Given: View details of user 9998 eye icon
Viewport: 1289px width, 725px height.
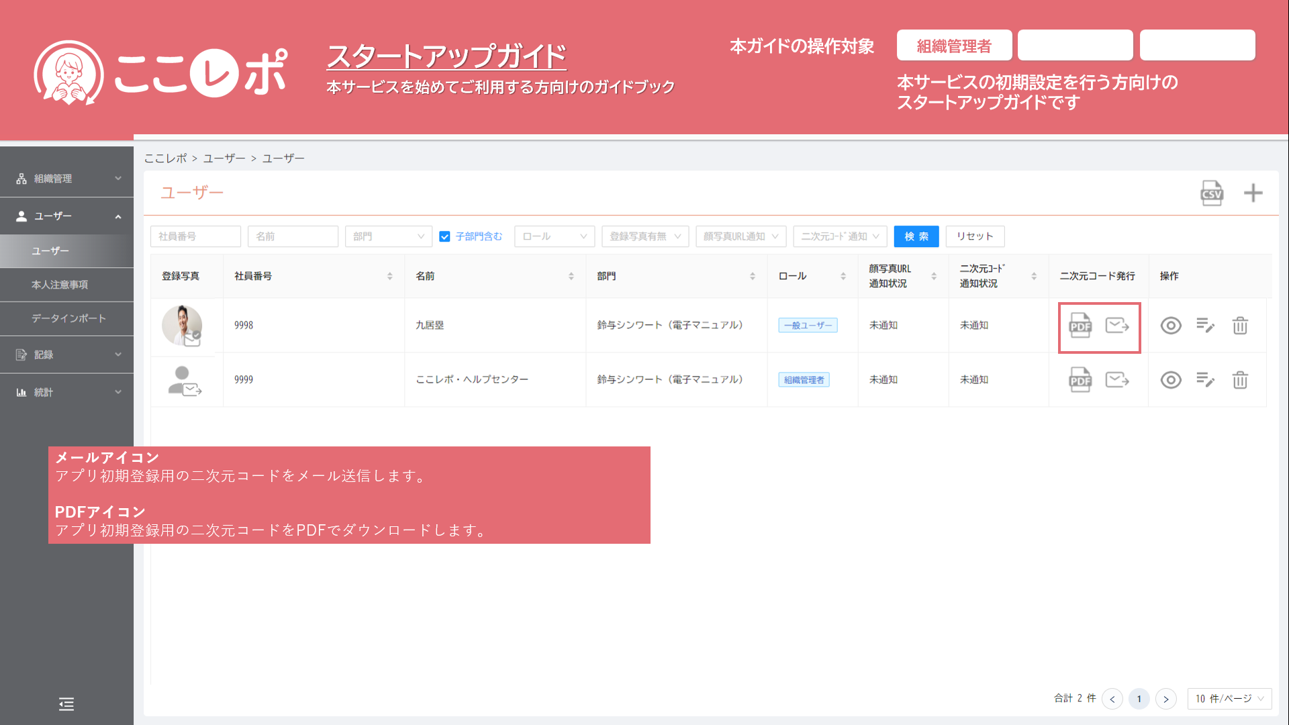Looking at the screenshot, I should click(1171, 326).
